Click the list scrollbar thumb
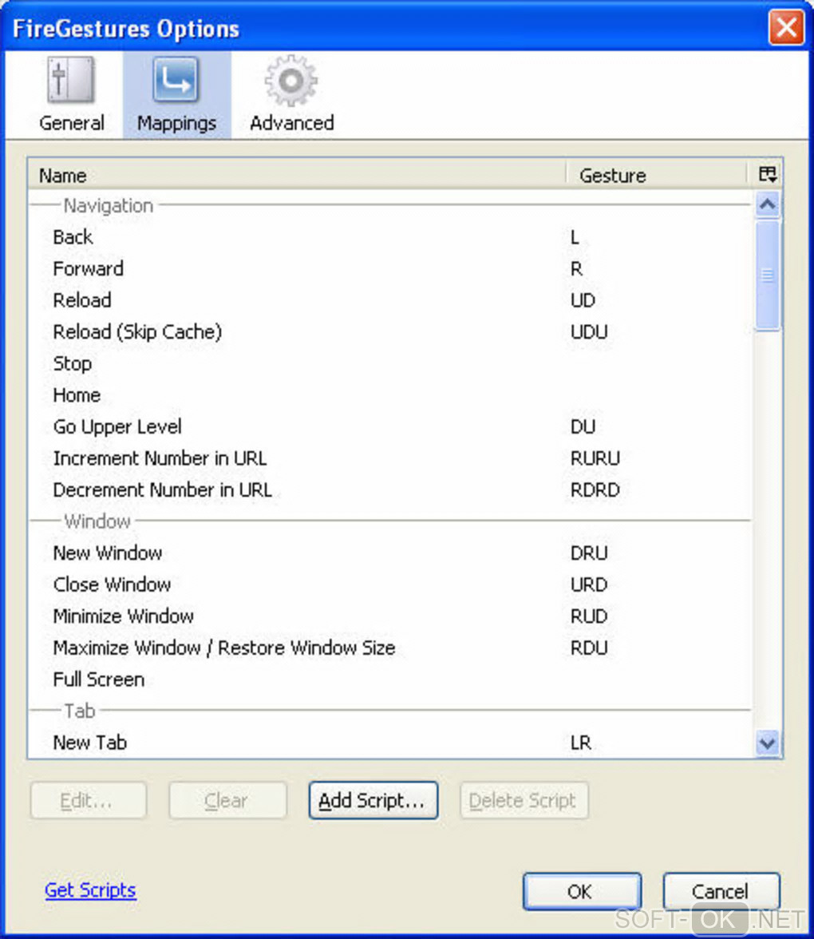814x939 pixels. tap(768, 275)
